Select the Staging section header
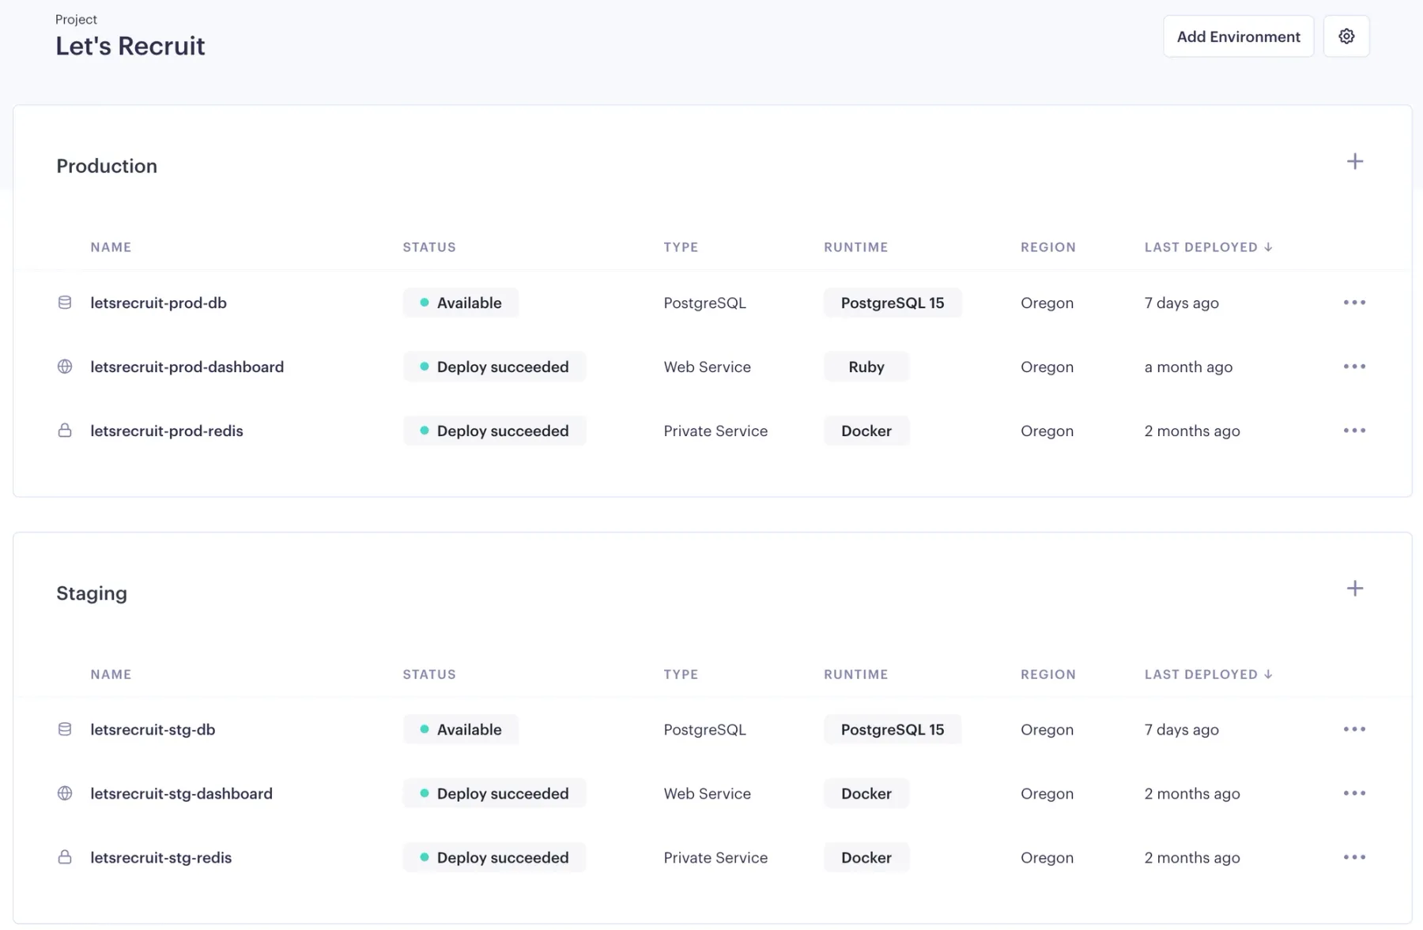This screenshot has width=1423, height=930. (91, 593)
